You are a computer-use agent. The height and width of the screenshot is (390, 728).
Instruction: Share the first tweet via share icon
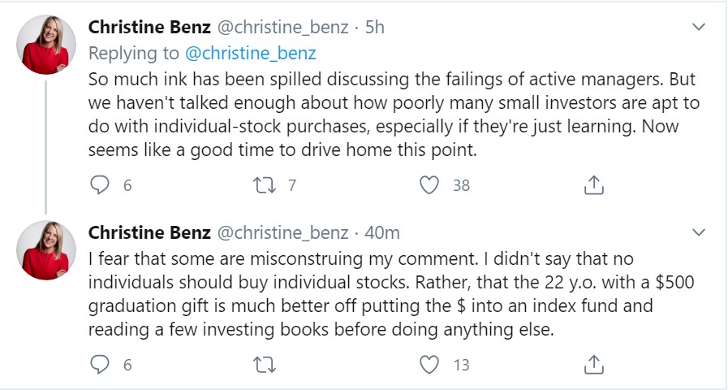point(594,185)
